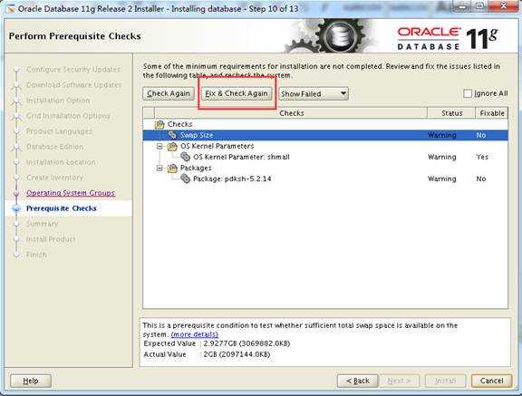Click the Check Again button
The width and height of the screenshot is (522, 396).
click(169, 93)
